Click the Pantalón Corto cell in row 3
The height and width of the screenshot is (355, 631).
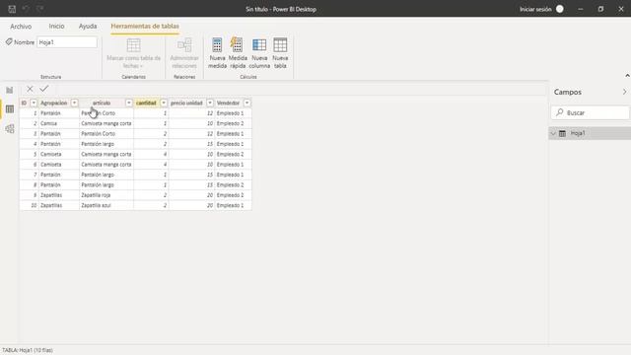point(106,134)
